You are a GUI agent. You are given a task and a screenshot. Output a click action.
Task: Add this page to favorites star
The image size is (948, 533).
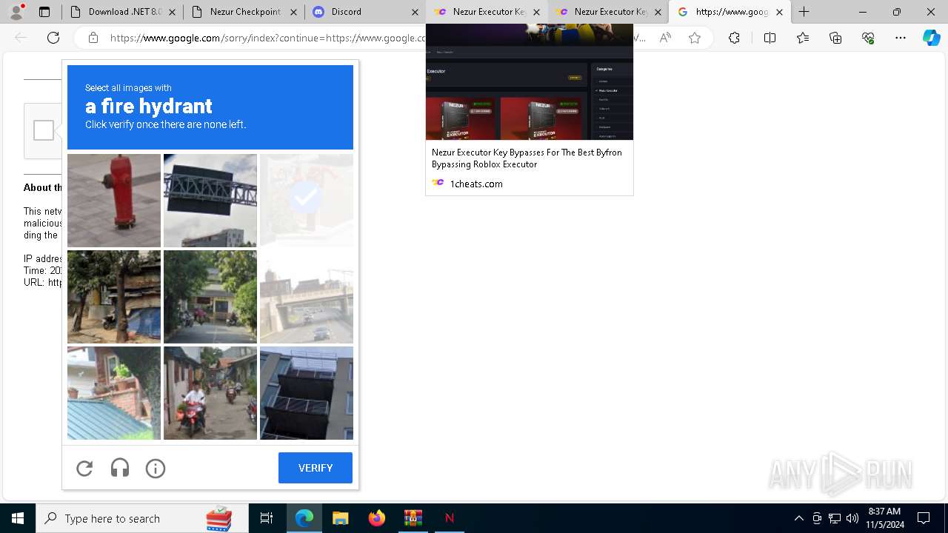coord(695,38)
